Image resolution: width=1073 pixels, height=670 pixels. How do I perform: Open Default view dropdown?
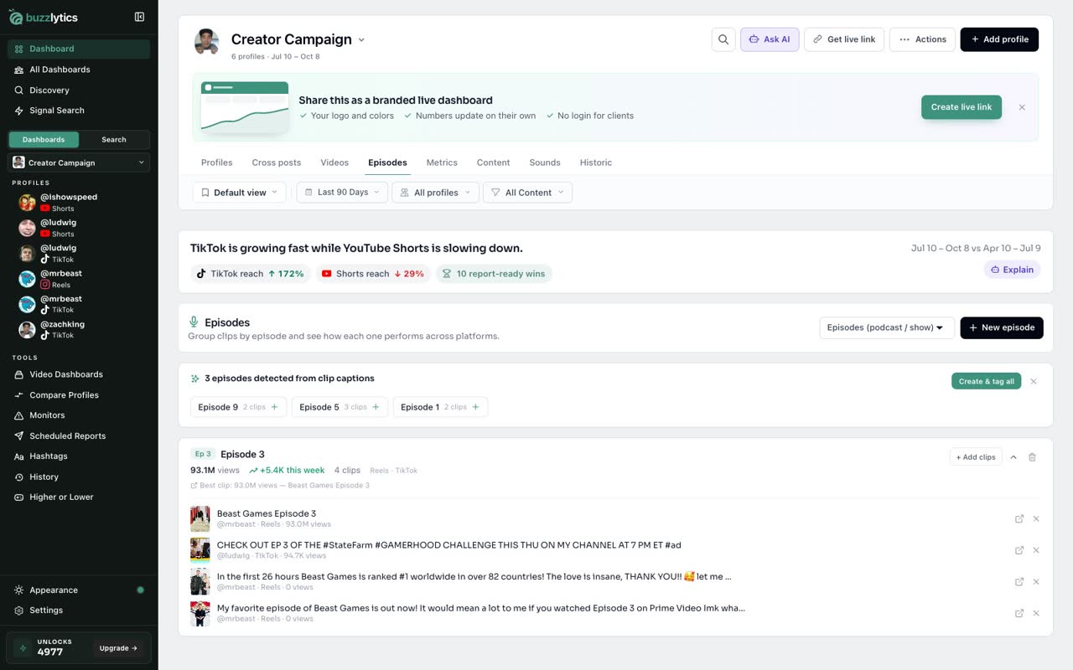tap(240, 193)
